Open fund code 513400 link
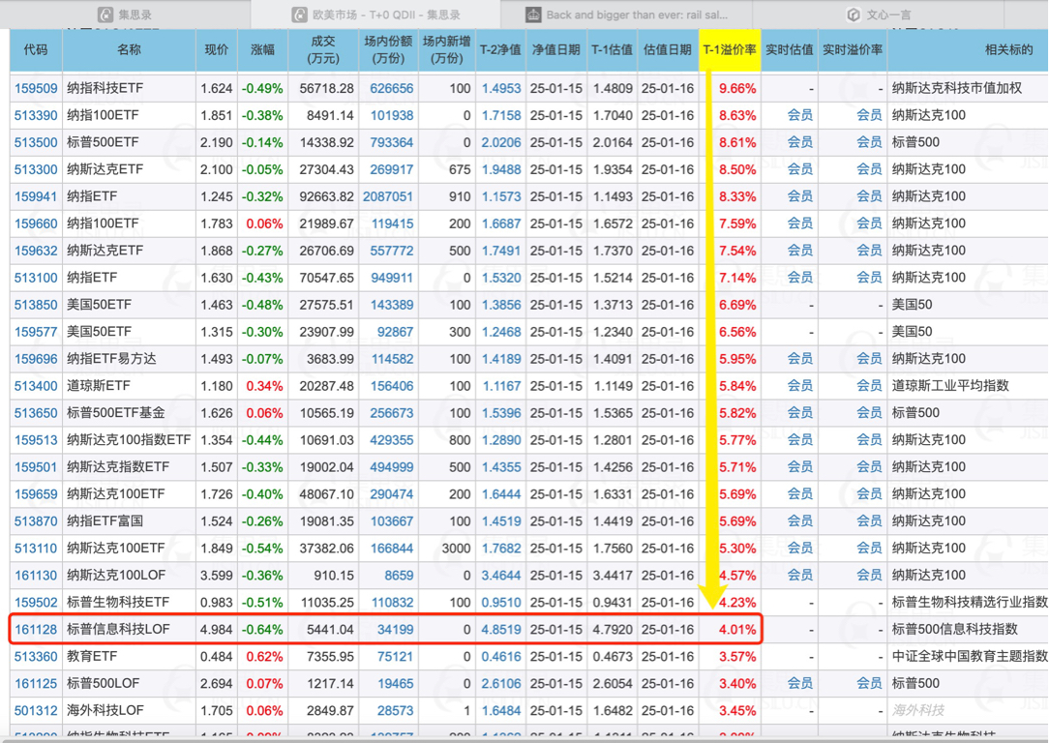1049x743 pixels. point(36,386)
